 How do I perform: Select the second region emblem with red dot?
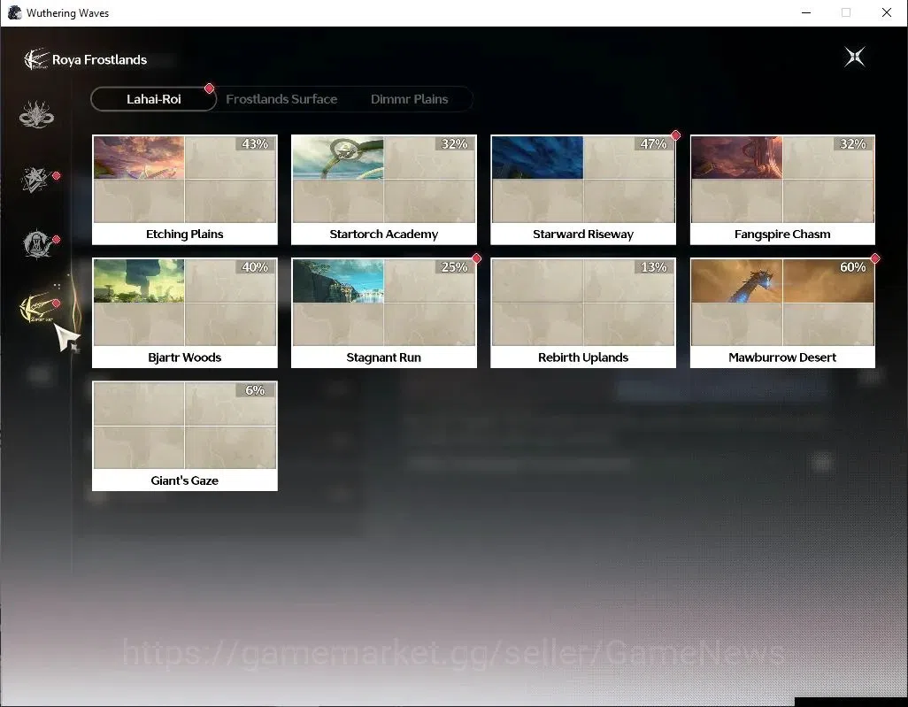36,179
